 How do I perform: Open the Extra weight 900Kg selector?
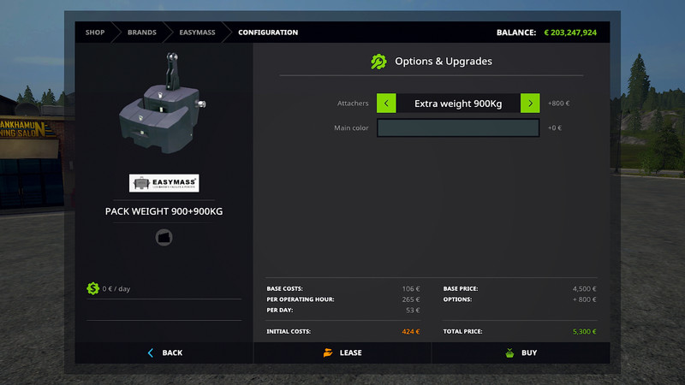pos(458,104)
